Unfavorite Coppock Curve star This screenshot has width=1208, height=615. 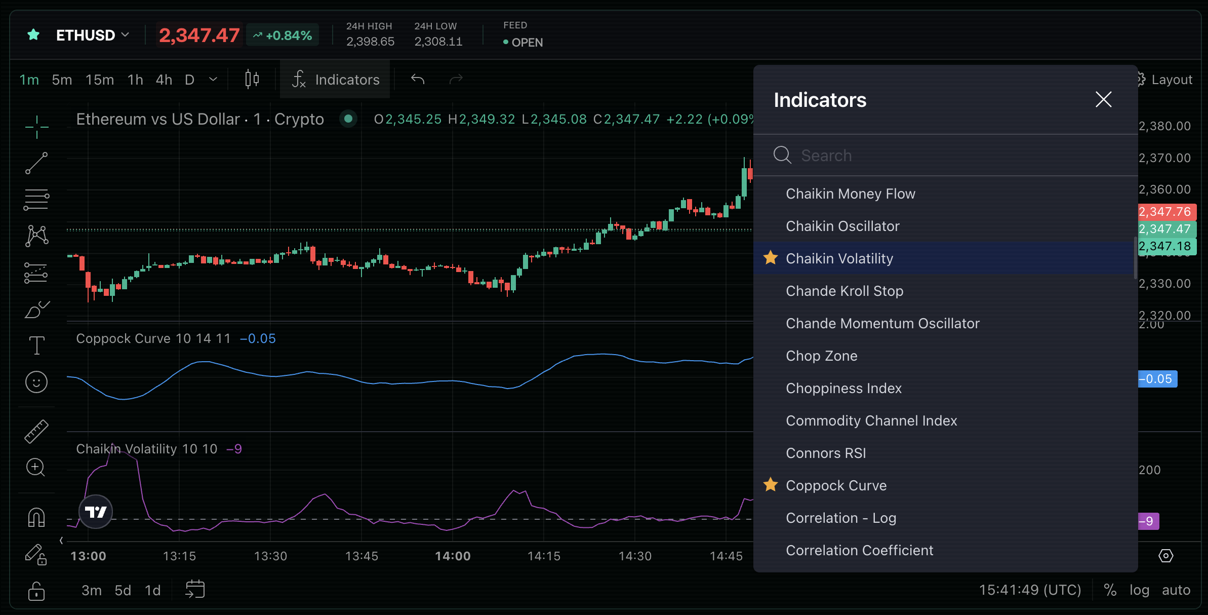pyautogui.click(x=771, y=485)
